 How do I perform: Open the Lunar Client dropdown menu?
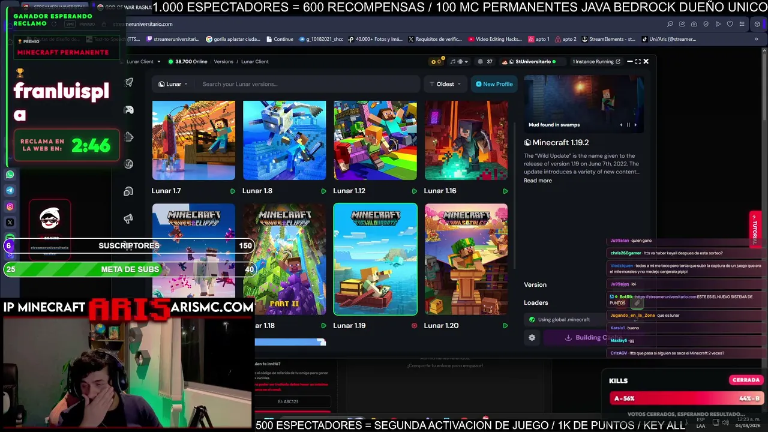(143, 61)
